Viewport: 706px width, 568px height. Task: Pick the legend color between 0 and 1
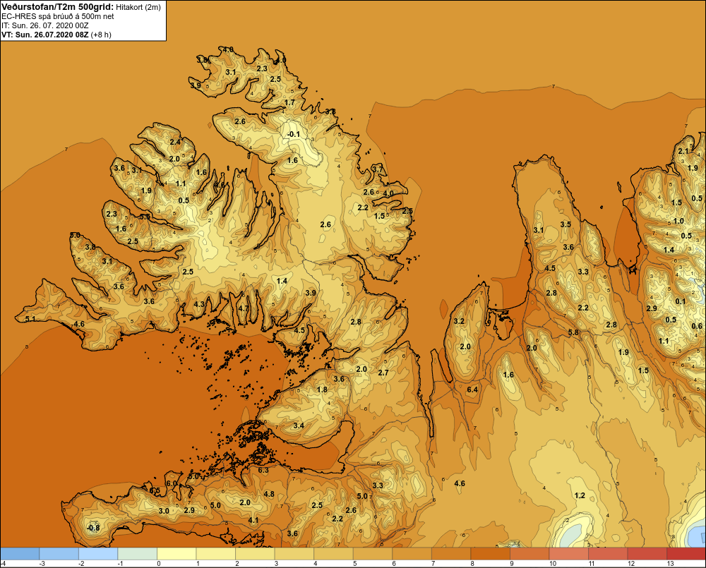(176, 554)
